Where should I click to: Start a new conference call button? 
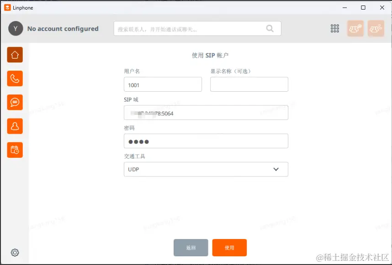[x=376, y=28]
